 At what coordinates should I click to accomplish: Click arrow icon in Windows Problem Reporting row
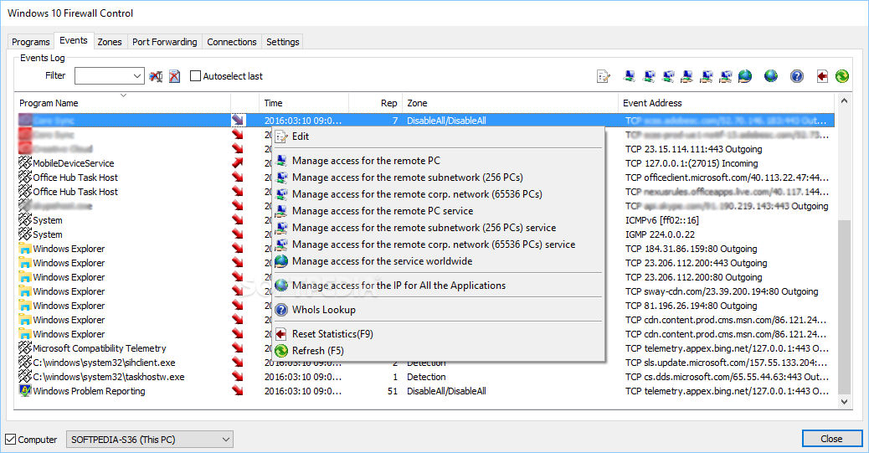point(238,391)
